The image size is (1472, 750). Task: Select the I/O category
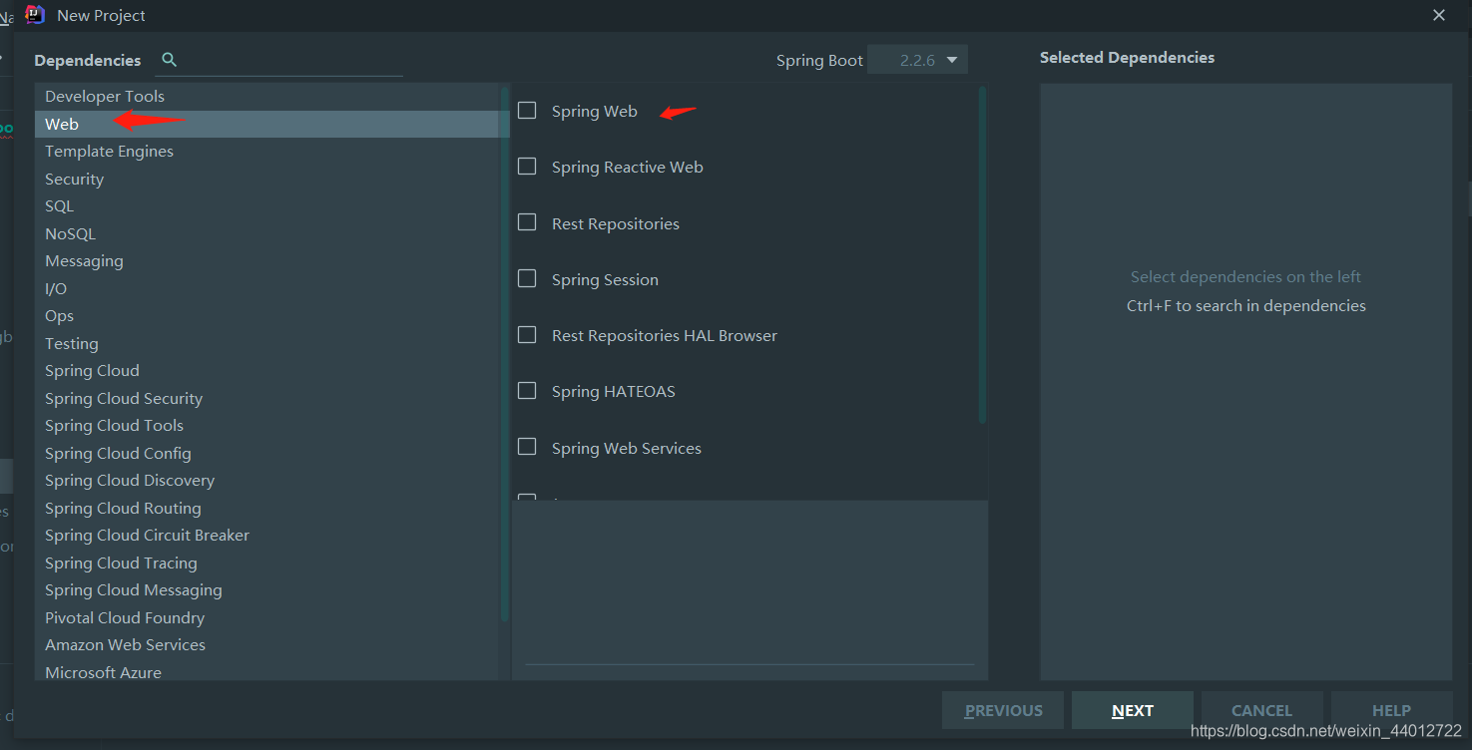[x=267, y=288]
